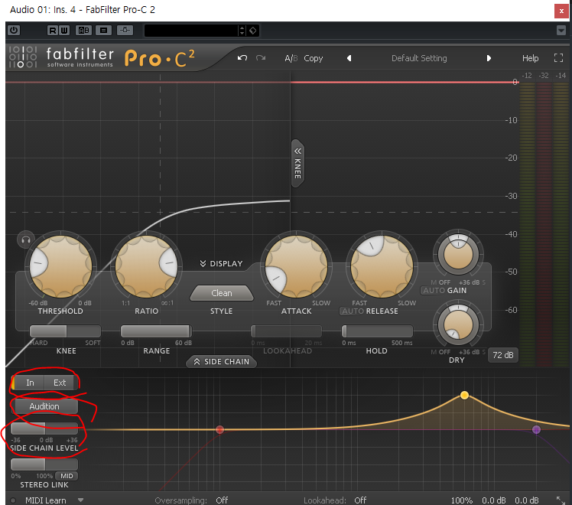Enable side chain Audition
The width and height of the screenshot is (572, 505).
[44, 406]
